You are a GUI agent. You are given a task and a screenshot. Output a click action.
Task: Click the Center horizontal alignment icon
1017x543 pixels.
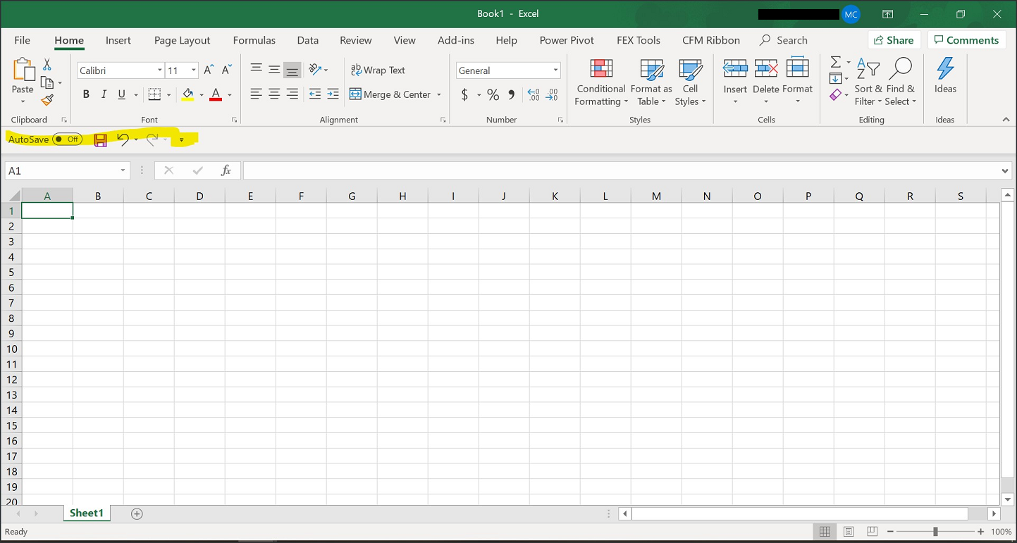click(274, 94)
